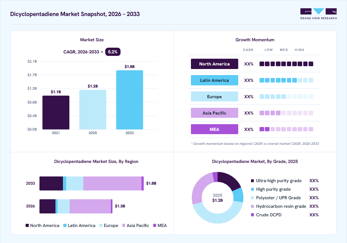Click the Asia Pacific momentum indicator squares
This screenshot has width=347, height=243.
[286, 113]
